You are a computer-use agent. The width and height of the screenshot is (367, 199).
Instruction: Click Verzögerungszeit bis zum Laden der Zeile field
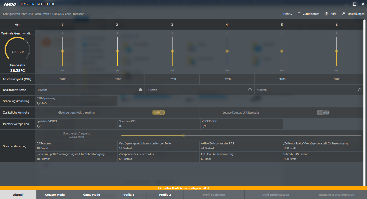coord(159,146)
